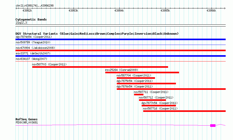Click the dgv7874n54 (Cooper2011) blue gain bar
Screen dimensions: 233x140
coord(120,39)
